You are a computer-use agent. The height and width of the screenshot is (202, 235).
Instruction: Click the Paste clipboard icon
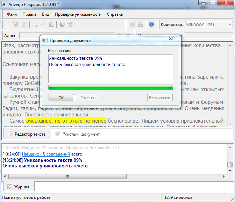click(51, 24)
